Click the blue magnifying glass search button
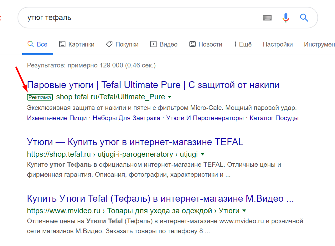The height and width of the screenshot is (246, 335). pos(304,17)
